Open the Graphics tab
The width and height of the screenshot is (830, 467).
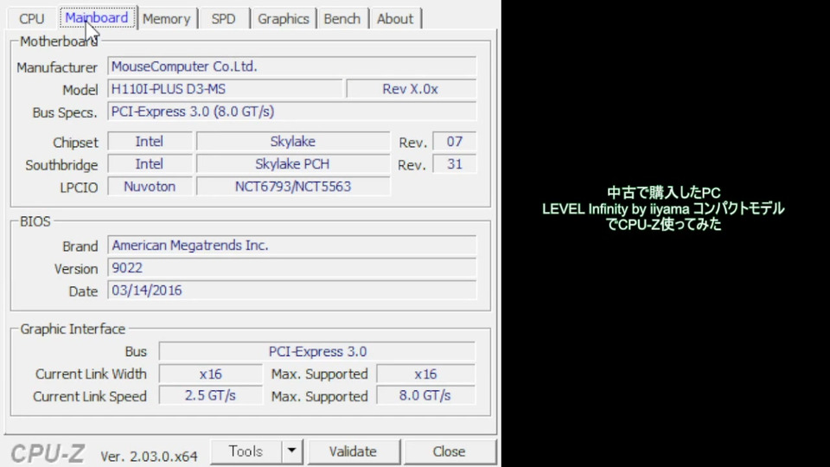coord(284,19)
